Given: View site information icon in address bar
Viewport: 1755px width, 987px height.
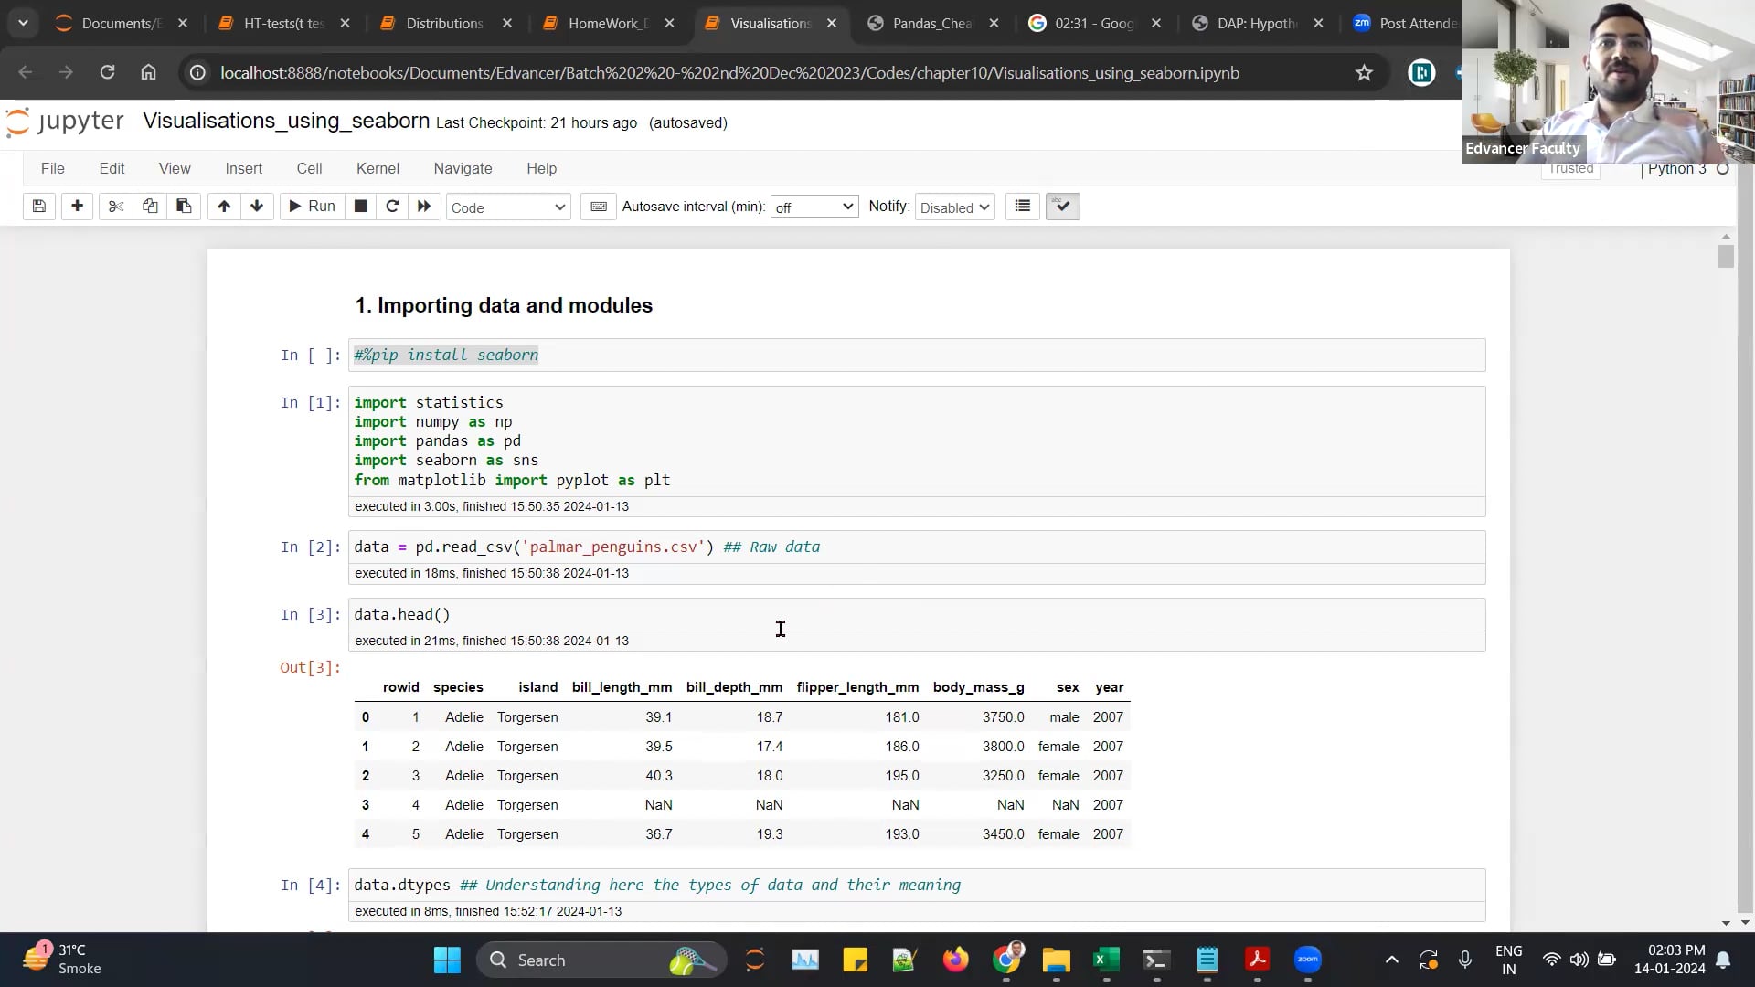Looking at the screenshot, I should point(197,72).
